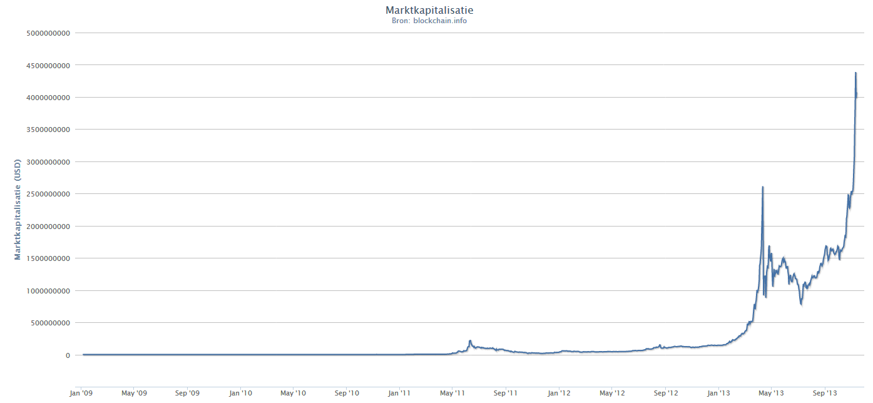Click the vertical axis title Marktkapitalisatie (USD)

tap(18, 209)
